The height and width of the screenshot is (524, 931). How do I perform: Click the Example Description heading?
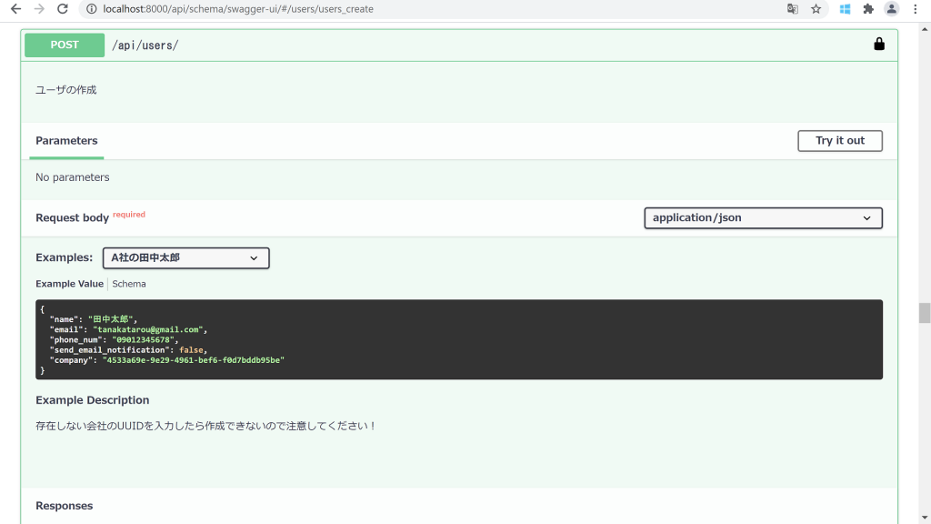point(93,400)
